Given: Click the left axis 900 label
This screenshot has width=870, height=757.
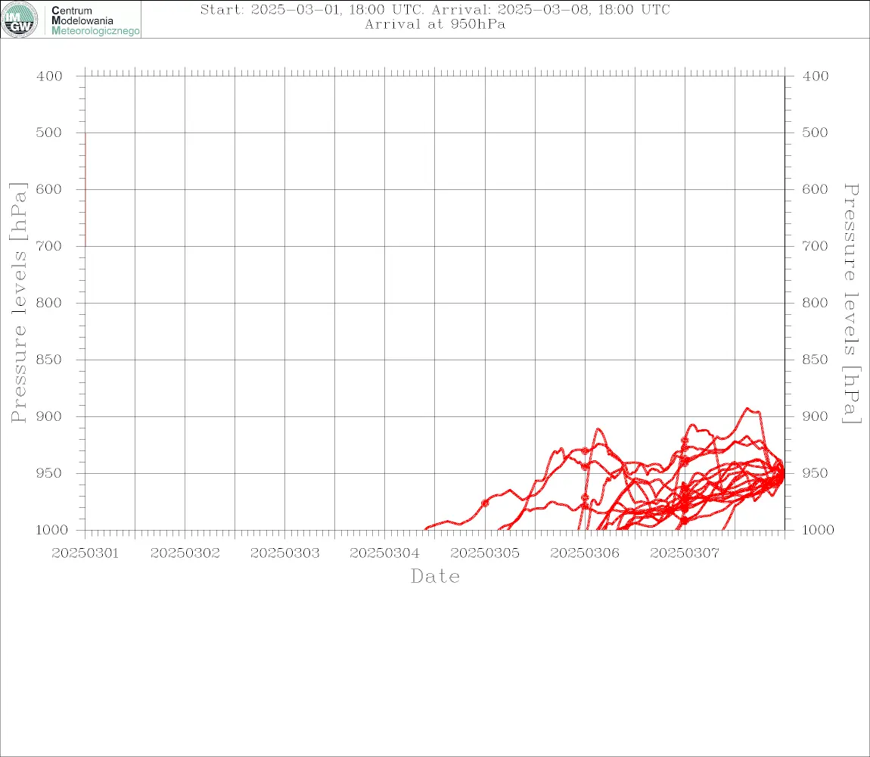Looking at the screenshot, I should [x=49, y=416].
